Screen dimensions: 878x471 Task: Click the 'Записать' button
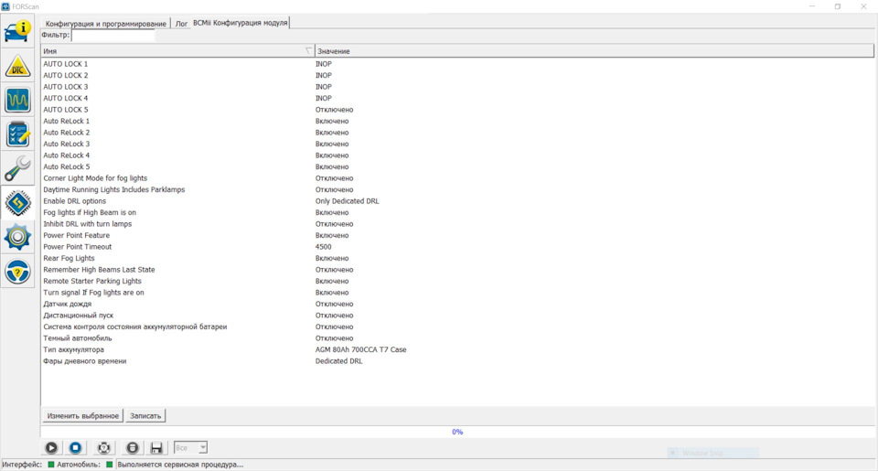tap(145, 416)
